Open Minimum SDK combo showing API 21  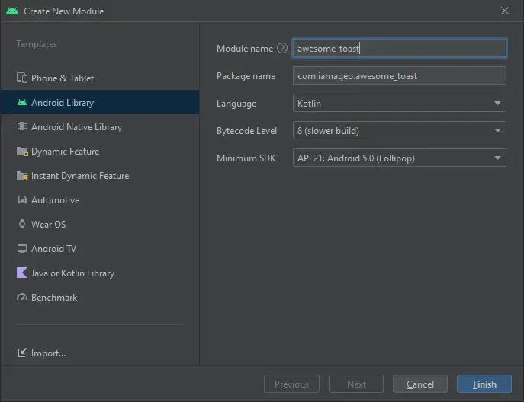400,158
